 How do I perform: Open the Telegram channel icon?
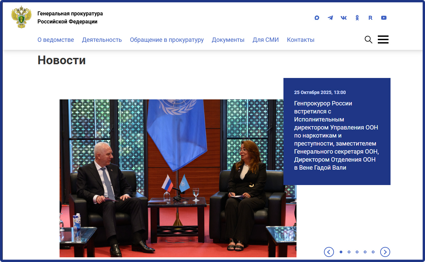coord(330,18)
